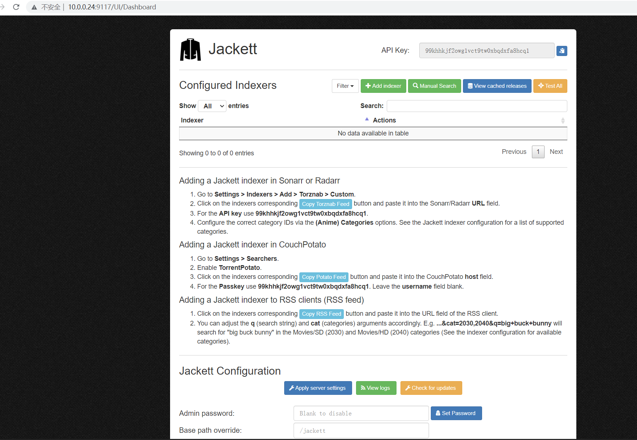View cached releases

497,86
